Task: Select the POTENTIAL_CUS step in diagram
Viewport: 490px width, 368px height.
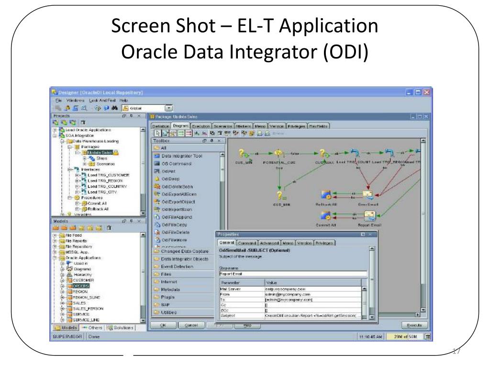Action: tap(279, 153)
